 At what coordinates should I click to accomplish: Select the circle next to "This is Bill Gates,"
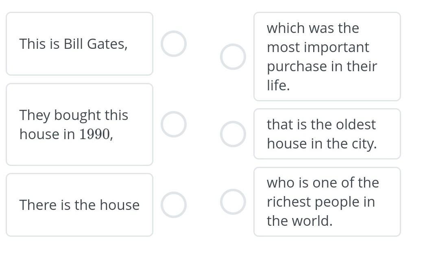tap(174, 44)
